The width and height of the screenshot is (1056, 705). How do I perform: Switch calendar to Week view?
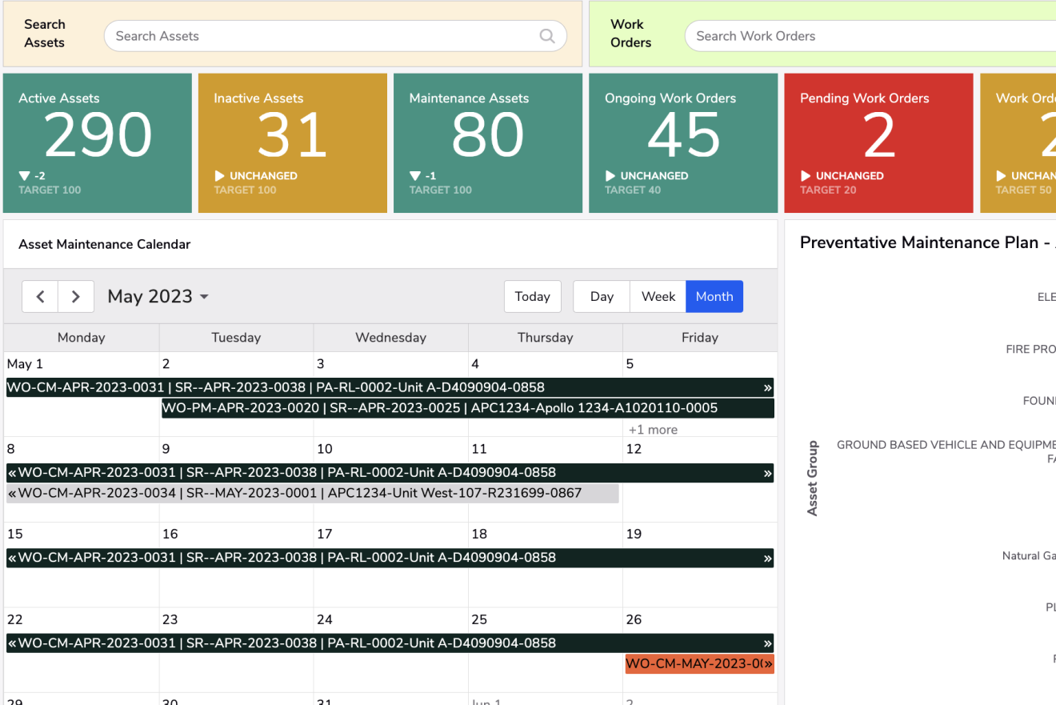[x=658, y=297]
